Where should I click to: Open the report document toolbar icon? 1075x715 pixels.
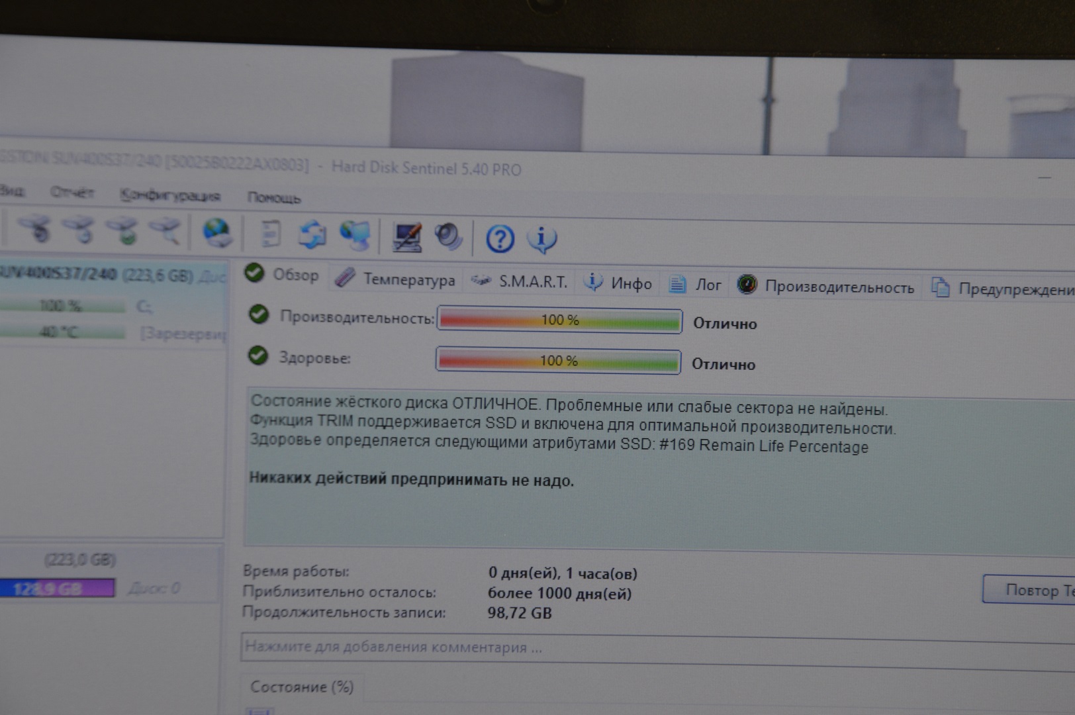271,234
